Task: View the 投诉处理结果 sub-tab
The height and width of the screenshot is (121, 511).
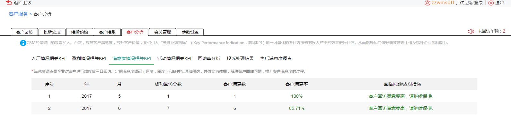Action: (x=240, y=58)
